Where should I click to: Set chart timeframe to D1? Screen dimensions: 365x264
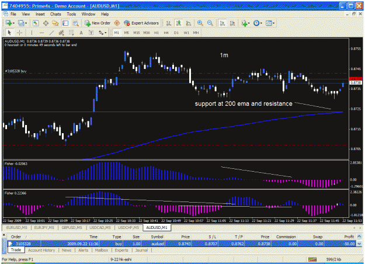(176, 33)
